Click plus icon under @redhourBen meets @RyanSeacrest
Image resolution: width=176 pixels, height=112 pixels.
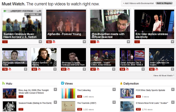tap(128, 42)
